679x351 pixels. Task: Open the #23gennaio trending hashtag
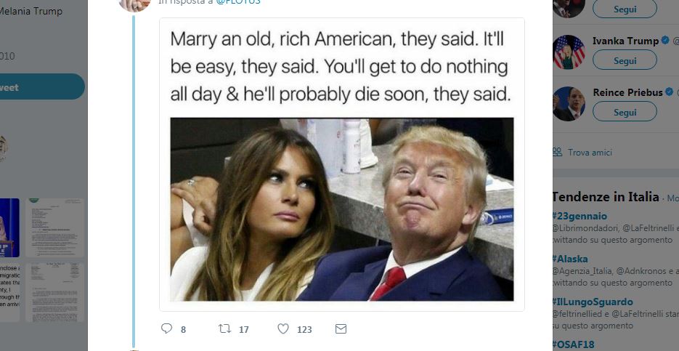[x=580, y=216]
